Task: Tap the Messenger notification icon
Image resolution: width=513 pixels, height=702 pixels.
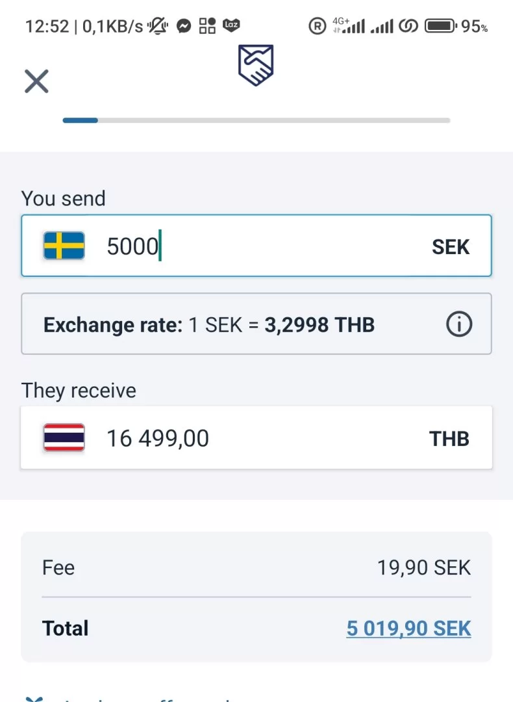Action: click(184, 26)
